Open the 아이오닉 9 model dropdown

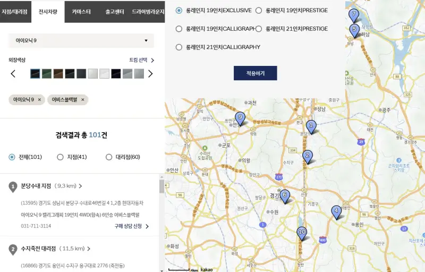click(x=81, y=40)
